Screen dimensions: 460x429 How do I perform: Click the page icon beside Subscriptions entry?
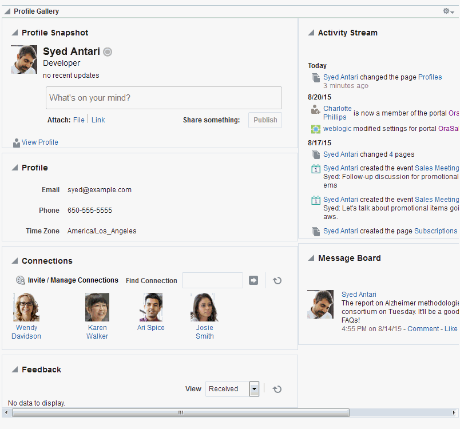[316, 231]
